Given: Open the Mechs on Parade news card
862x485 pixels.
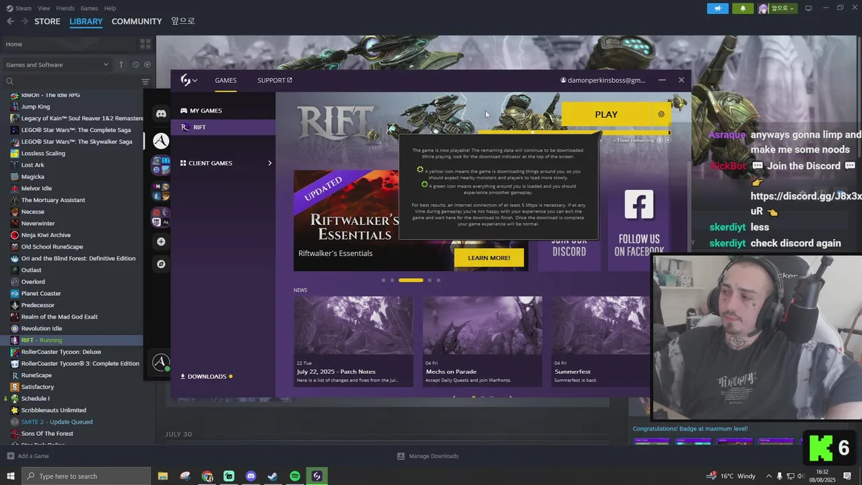Looking at the screenshot, I should (482, 342).
